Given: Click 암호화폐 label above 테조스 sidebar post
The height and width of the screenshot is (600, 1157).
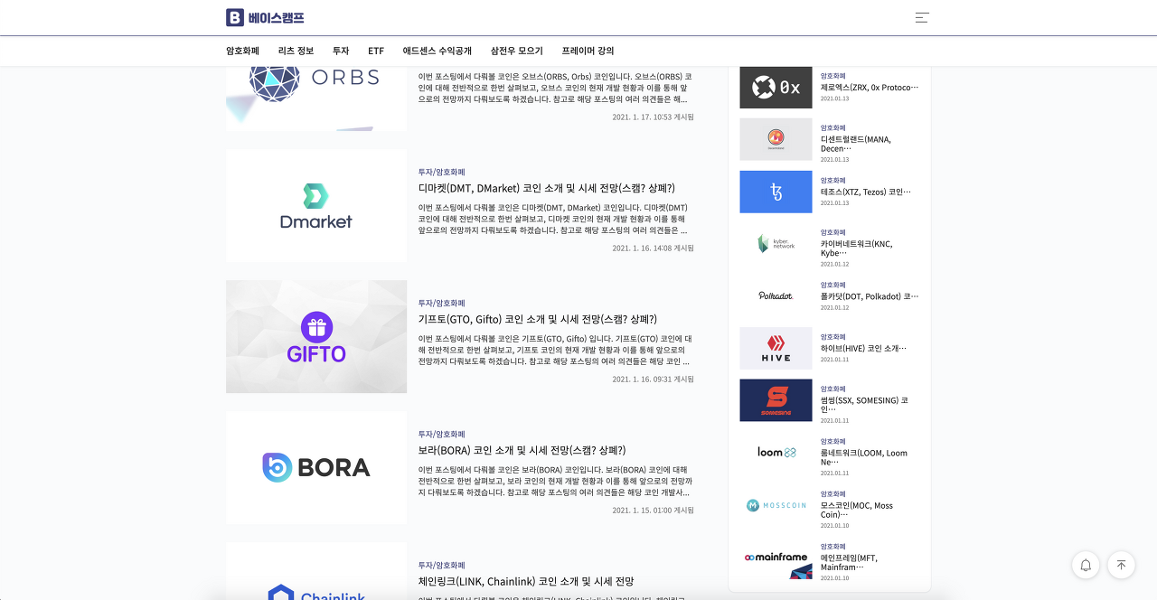Looking at the screenshot, I should [833, 181].
